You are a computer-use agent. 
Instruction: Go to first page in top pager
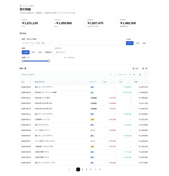click(x=110, y=75)
